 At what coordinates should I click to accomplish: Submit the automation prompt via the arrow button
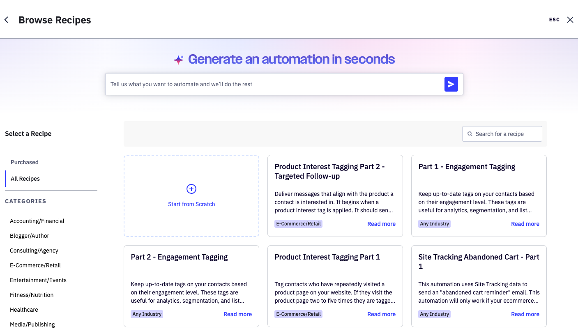tap(451, 84)
